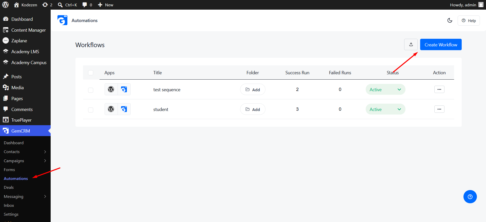Open three-dot actions for test sequence

(439, 89)
